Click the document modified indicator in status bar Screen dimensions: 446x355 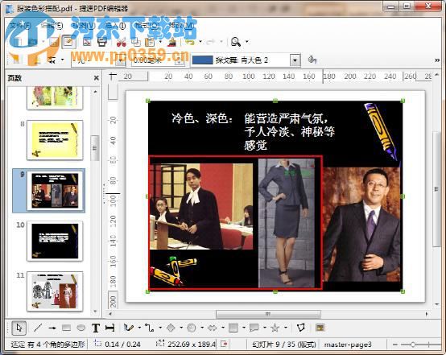[x=224, y=345]
